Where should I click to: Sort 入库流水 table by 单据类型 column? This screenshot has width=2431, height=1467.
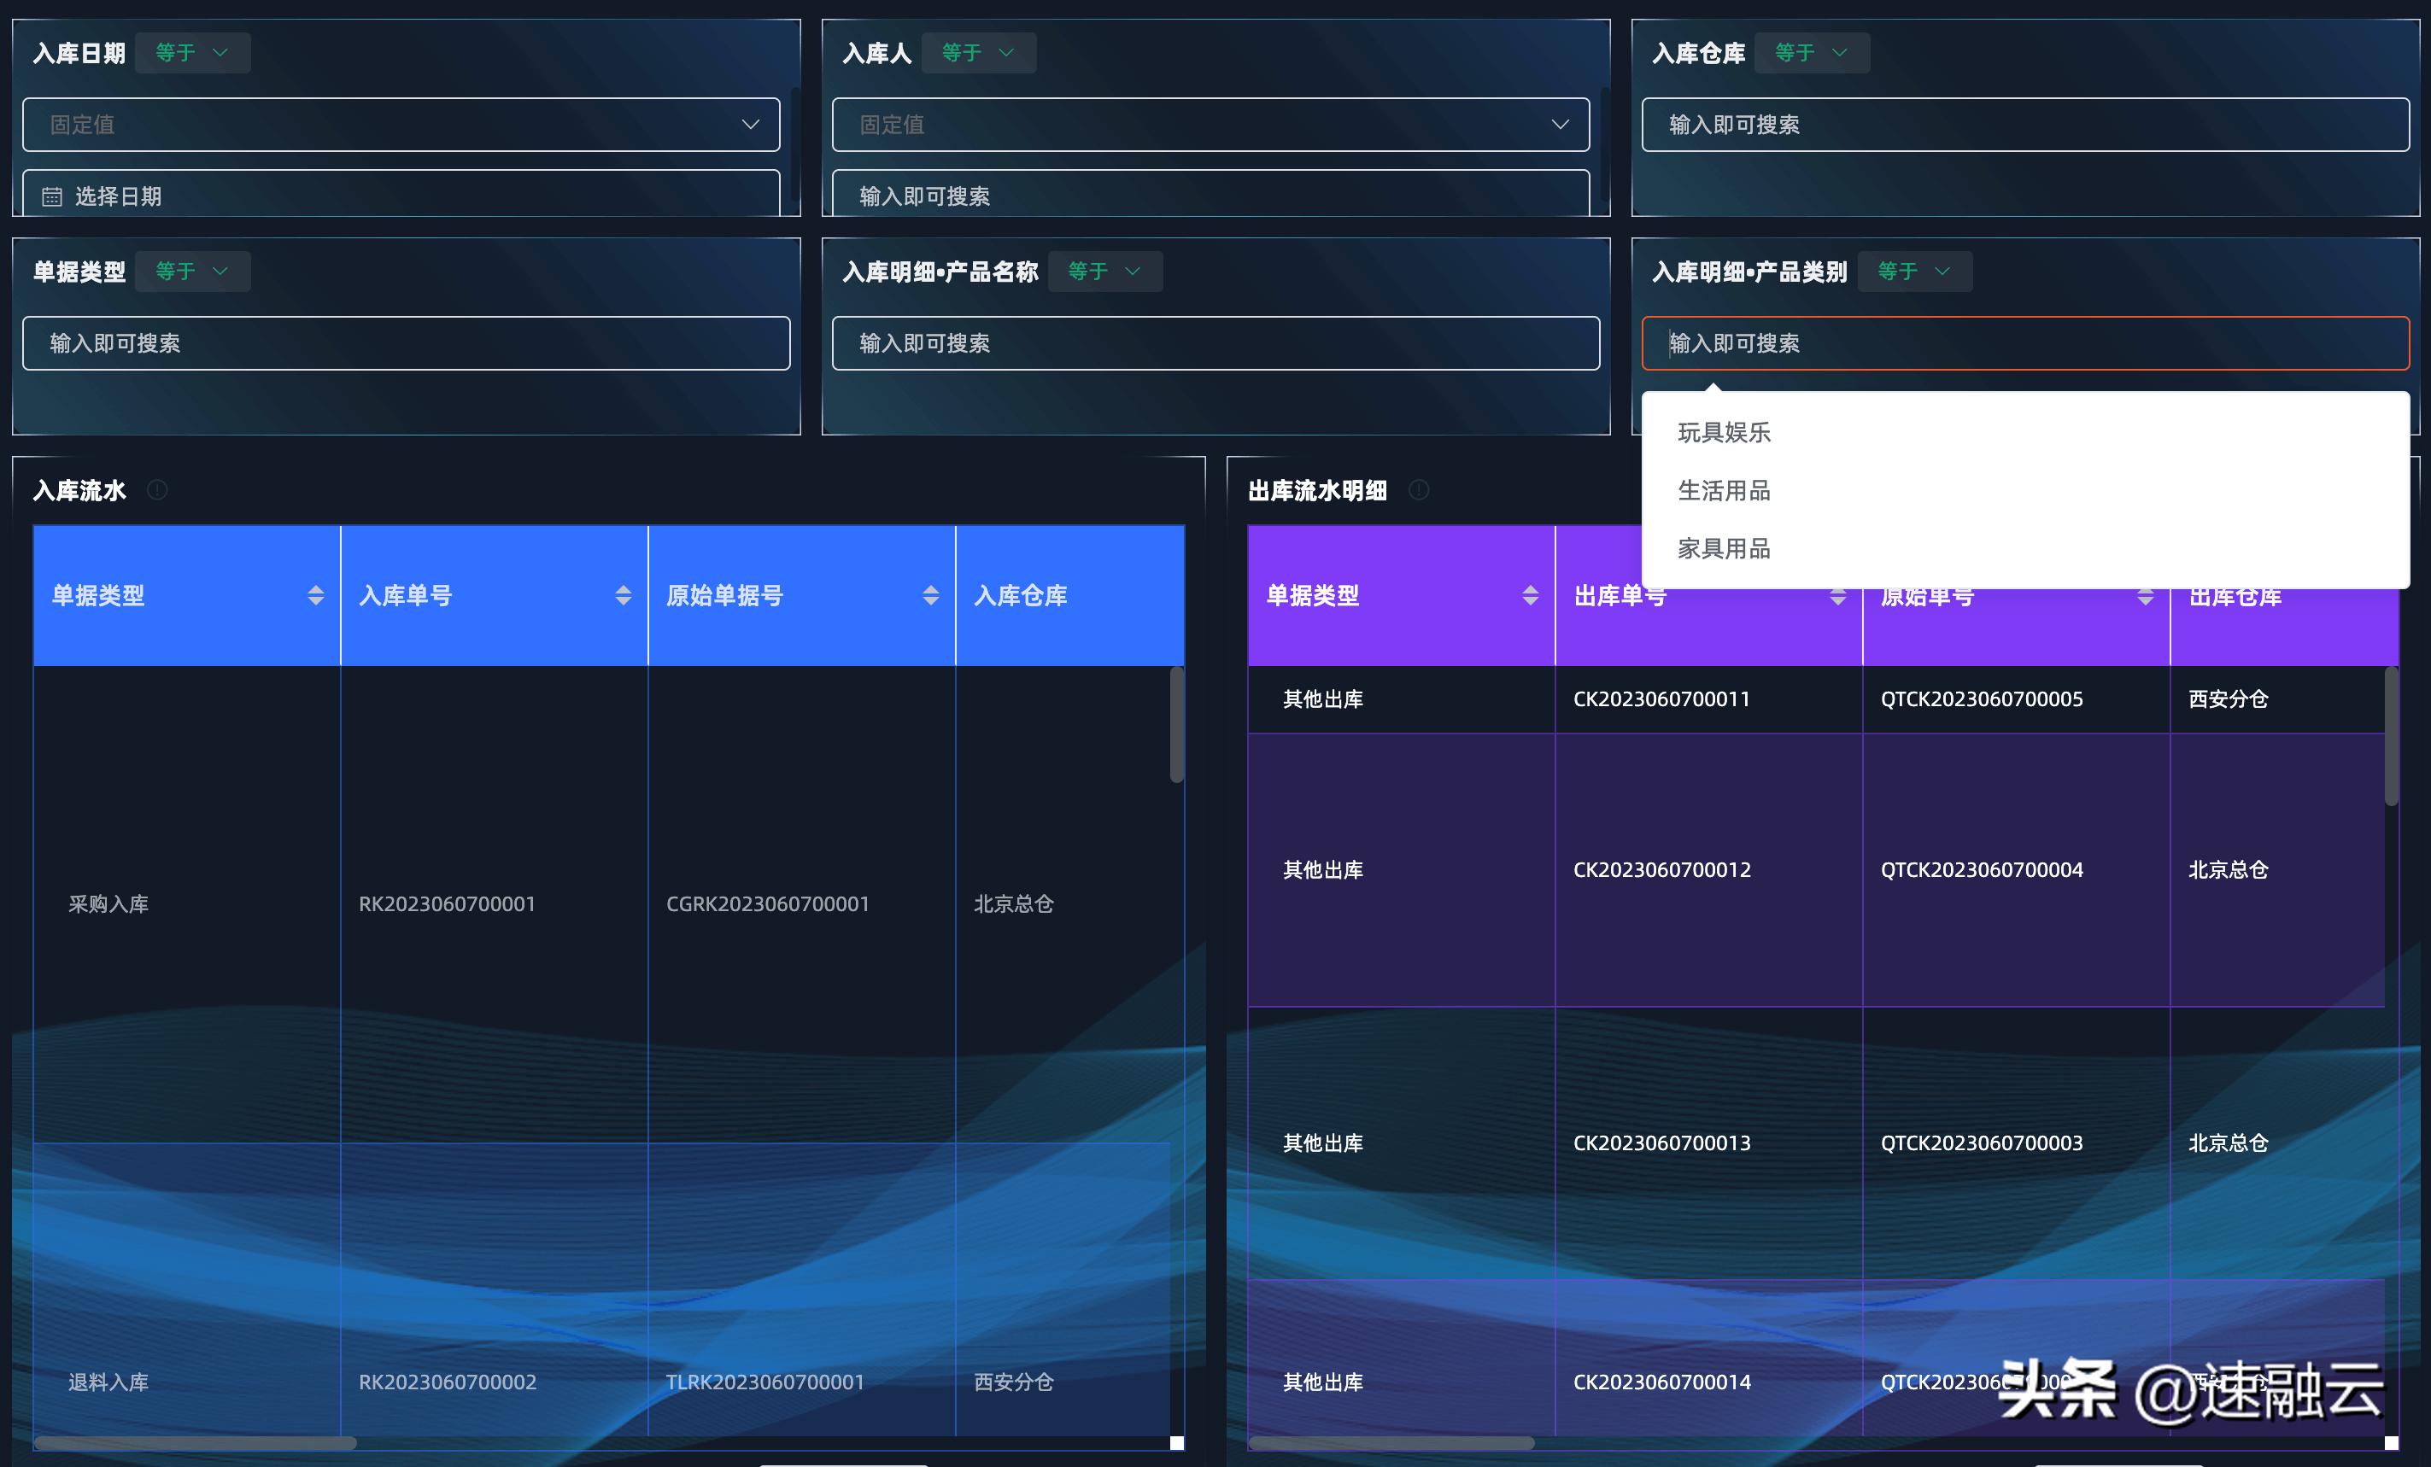[x=316, y=595]
